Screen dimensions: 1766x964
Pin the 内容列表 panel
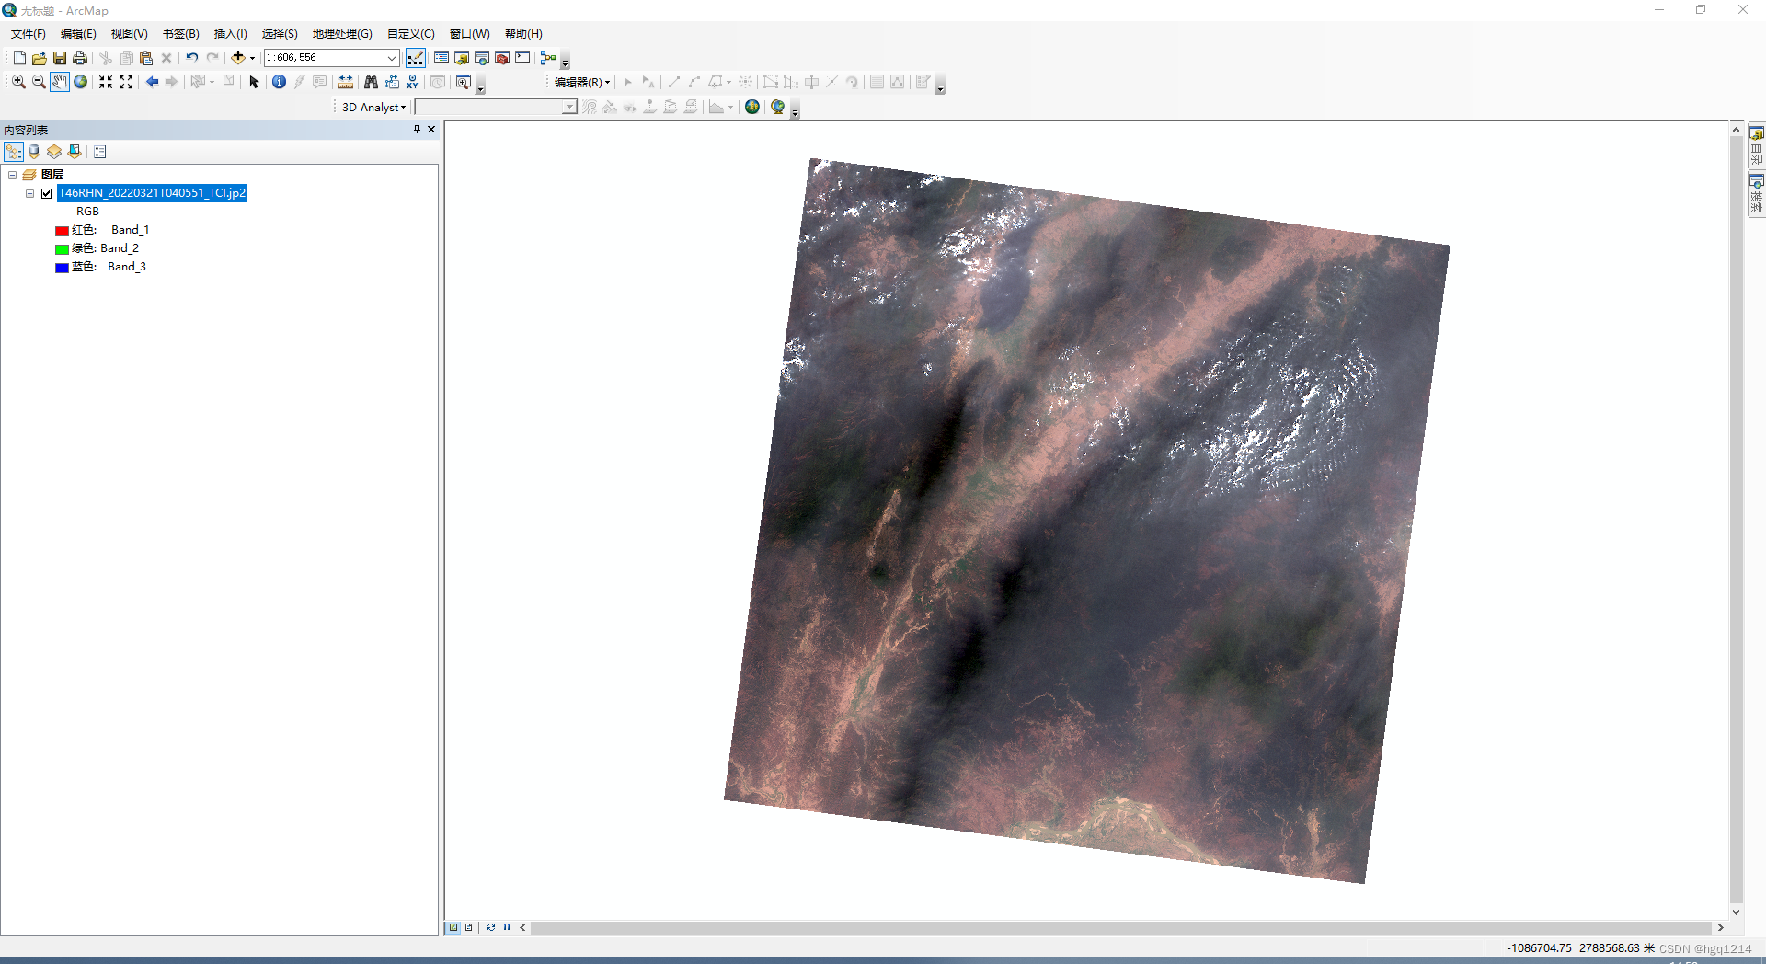pyautogui.click(x=418, y=130)
